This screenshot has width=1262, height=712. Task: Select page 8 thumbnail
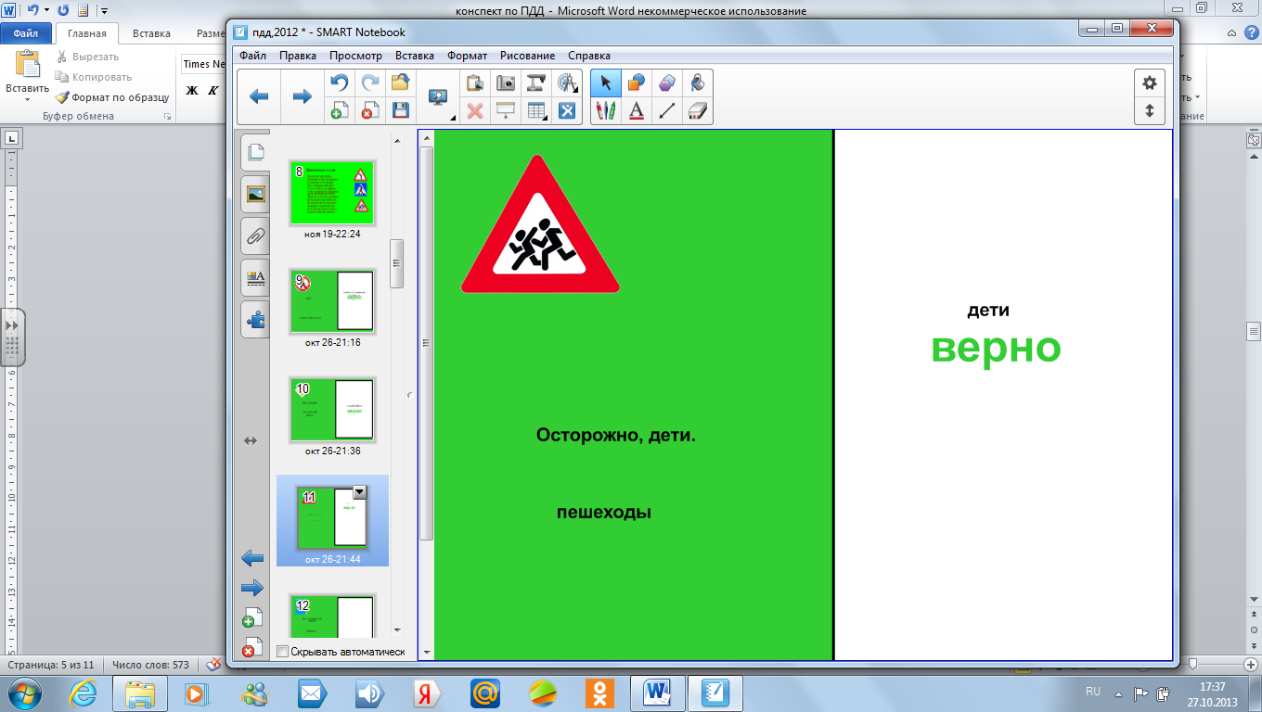[x=332, y=194]
